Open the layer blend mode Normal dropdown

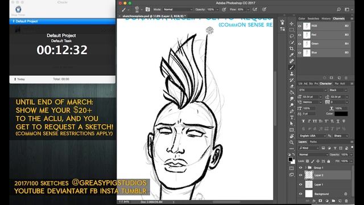coord(313,154)
